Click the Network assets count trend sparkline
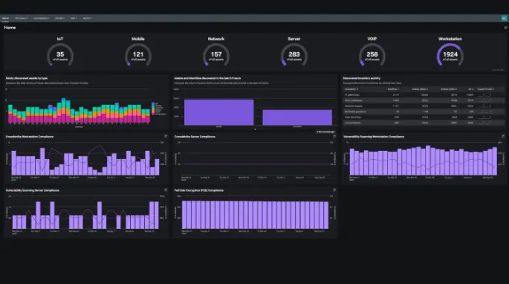Viewport: 509px width, 284px height. 485,106
